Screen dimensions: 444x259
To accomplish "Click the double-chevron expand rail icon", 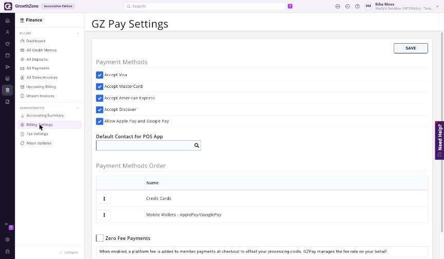I will (6, 224).
